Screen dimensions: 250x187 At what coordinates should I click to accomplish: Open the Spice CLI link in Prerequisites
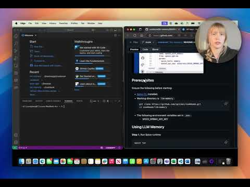pos(142,94)
